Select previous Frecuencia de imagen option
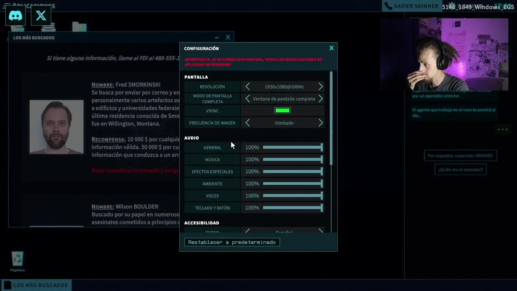The height and width of the screenshot is (291, 517). coord(248,123)
